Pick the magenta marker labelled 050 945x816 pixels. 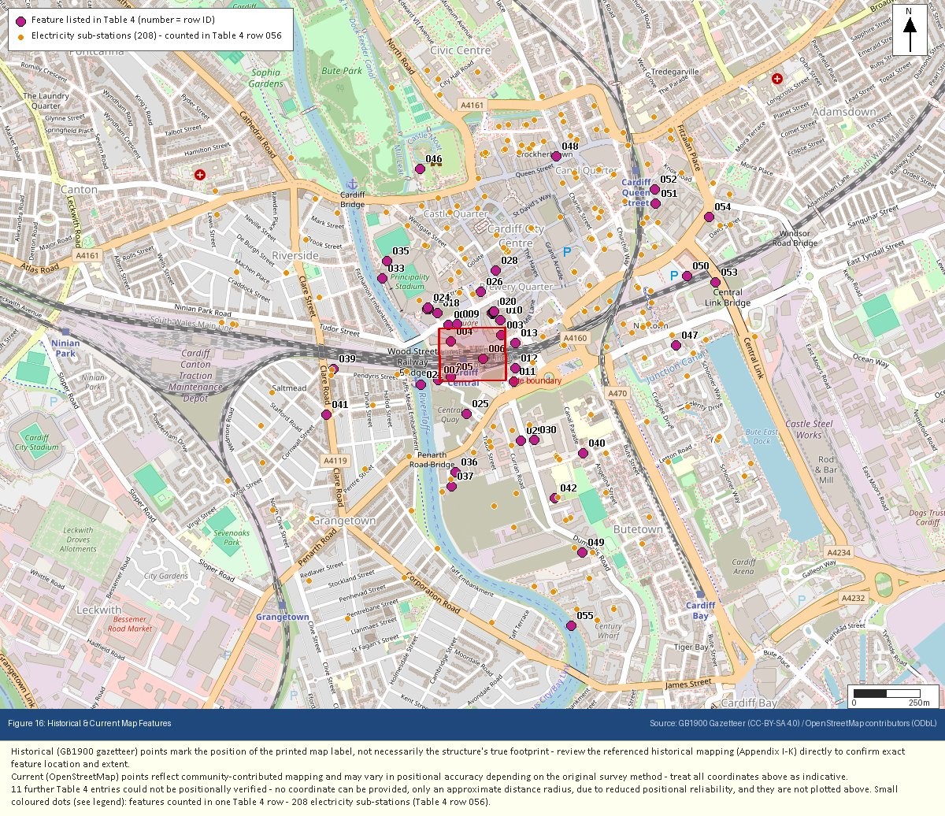[687, 276]
